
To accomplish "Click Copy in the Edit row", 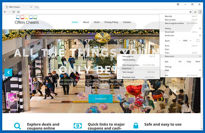I will pyautogui.click(x=189, y=61).
